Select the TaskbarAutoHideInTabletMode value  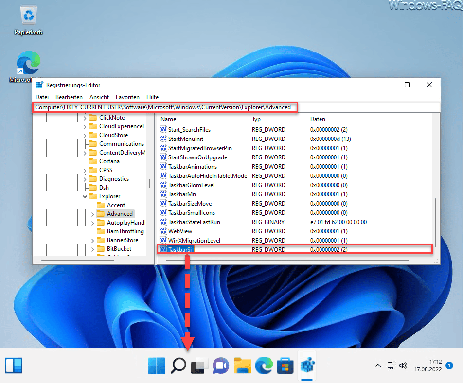[x=208, y=176]
